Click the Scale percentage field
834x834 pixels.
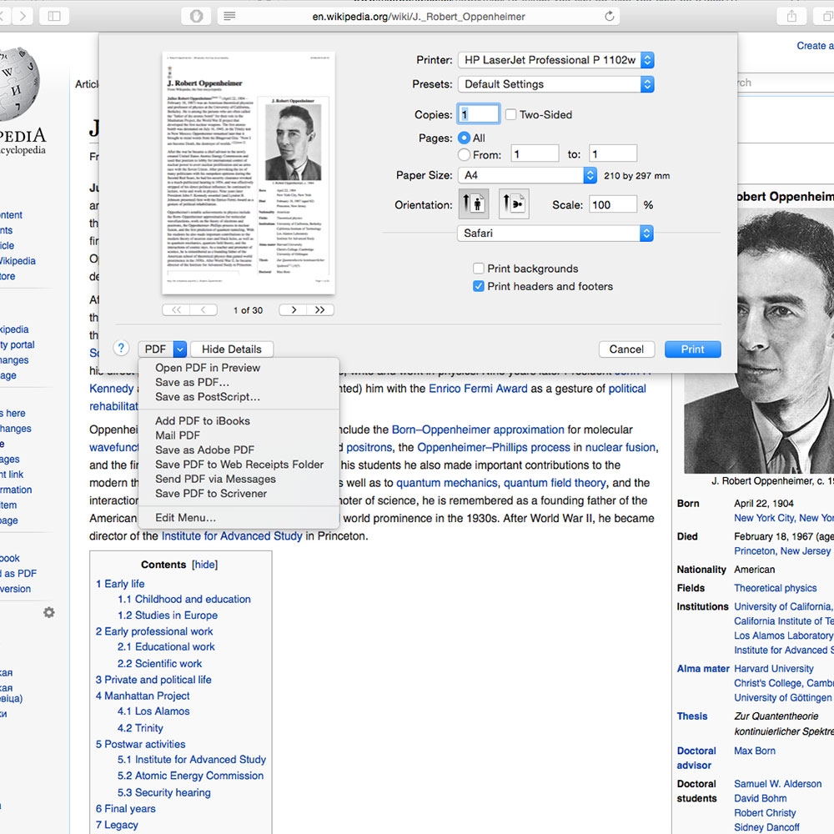pyautogui.click(x=613, y=204)
